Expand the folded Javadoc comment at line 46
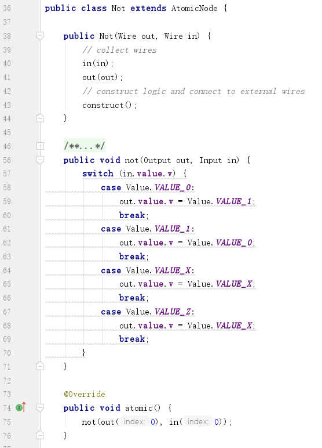The height and width of the screenshot is (448, 322). pos(40,146)
